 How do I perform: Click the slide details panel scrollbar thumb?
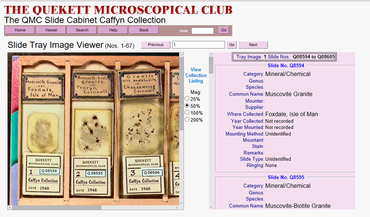[x=211, y=65]
